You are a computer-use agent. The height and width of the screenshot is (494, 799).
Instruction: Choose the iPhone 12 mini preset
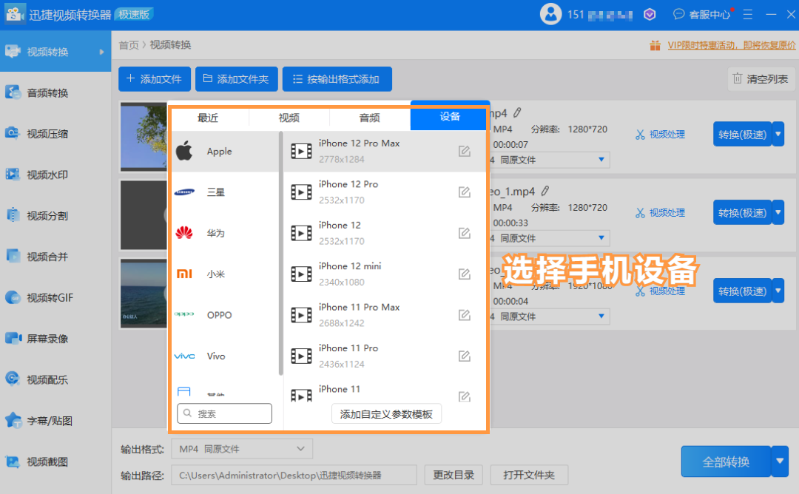point(384,274)
